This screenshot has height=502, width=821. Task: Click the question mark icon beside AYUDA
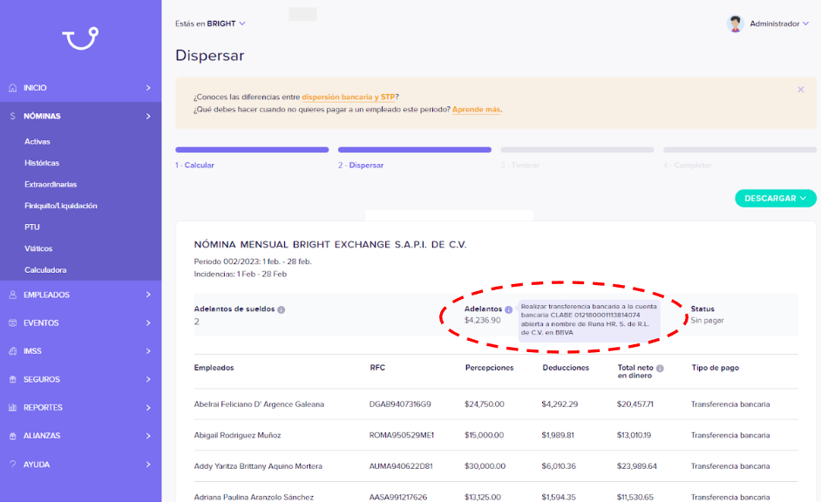pos(12,465)
